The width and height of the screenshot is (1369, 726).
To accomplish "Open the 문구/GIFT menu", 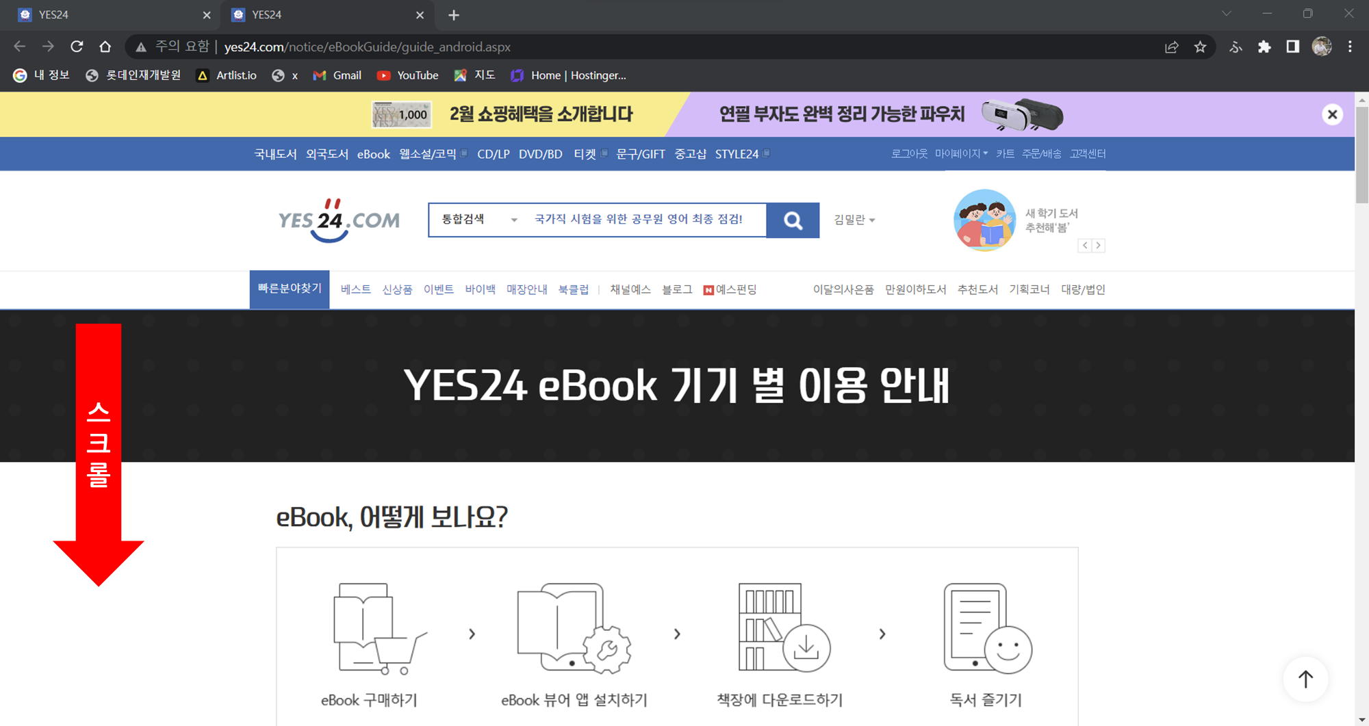I will pos(640,154).
